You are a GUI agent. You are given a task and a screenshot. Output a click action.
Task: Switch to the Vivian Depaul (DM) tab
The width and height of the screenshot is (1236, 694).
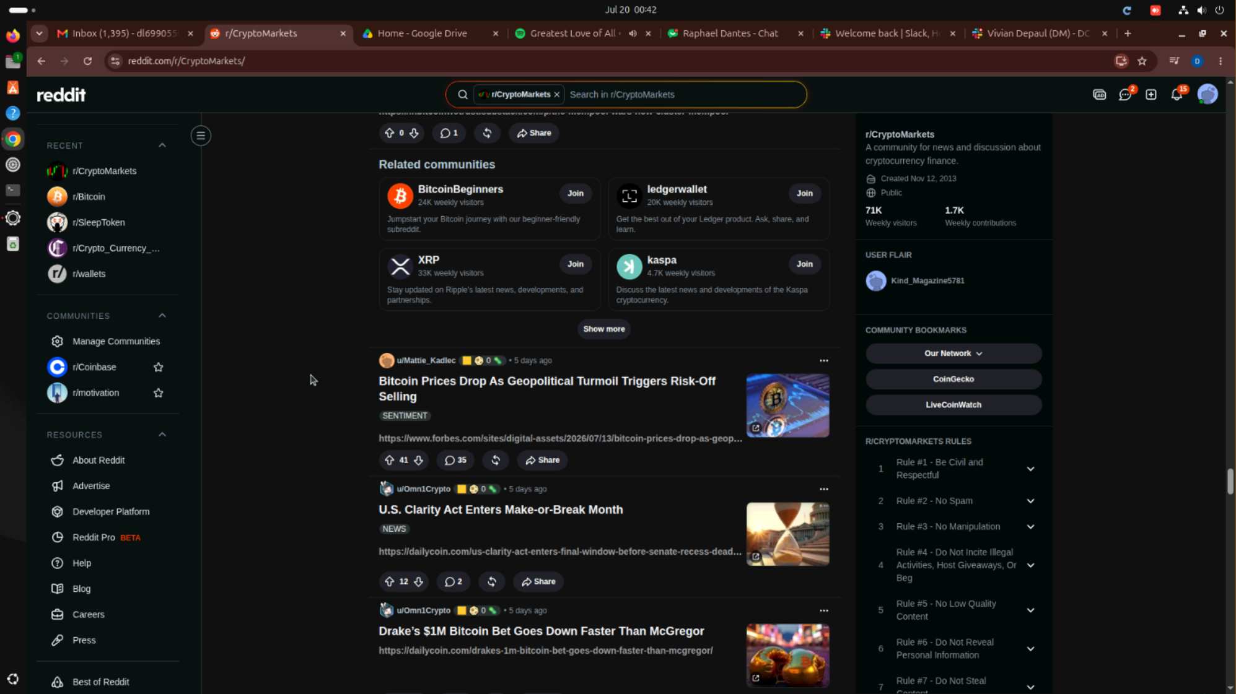point(1040,33)
